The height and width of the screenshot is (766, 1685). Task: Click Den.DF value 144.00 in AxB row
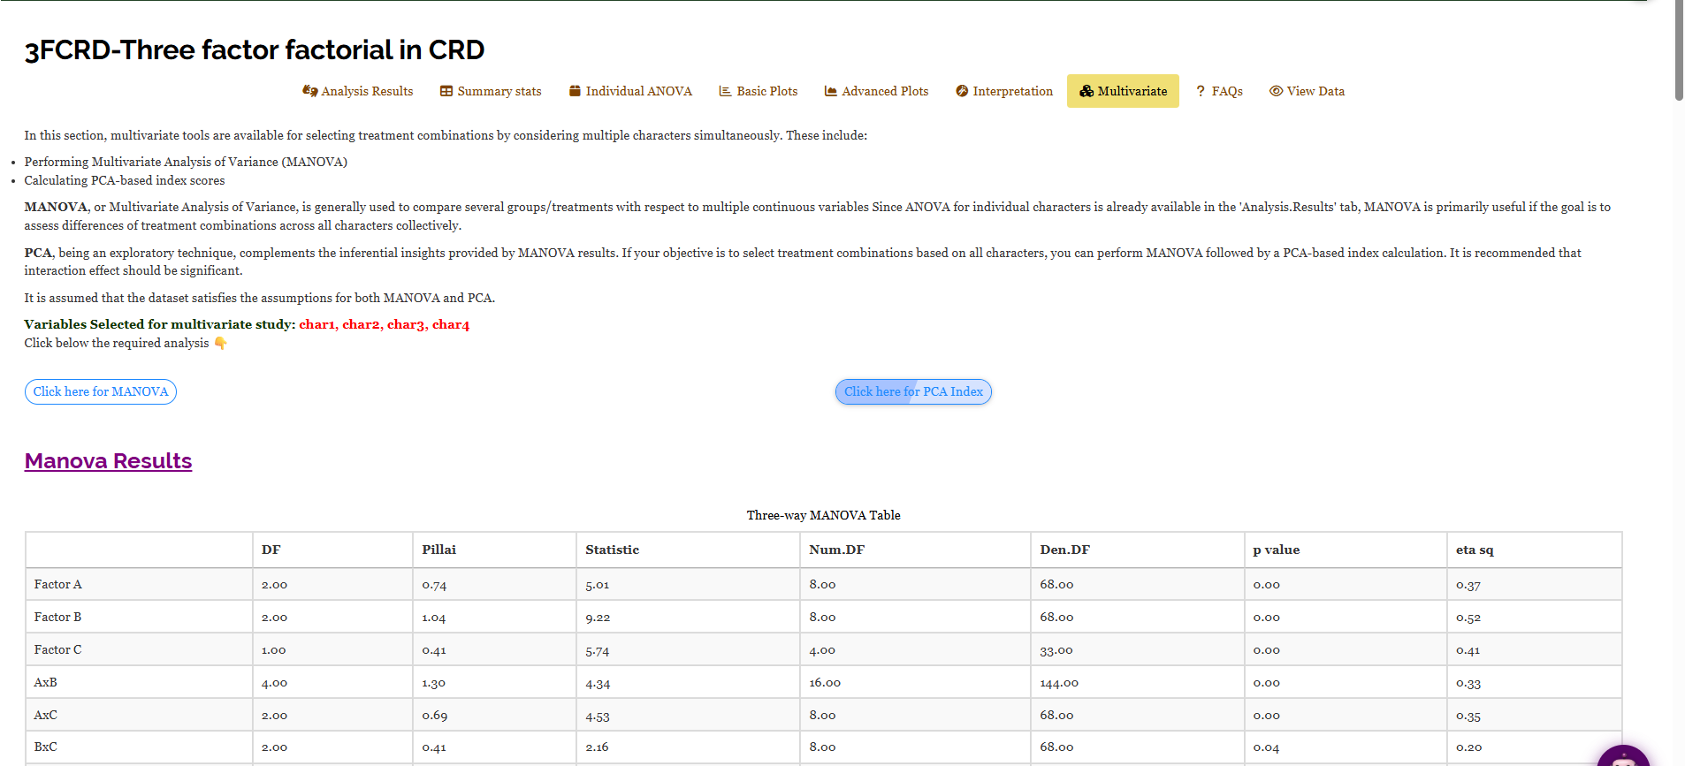[1059, 683]
